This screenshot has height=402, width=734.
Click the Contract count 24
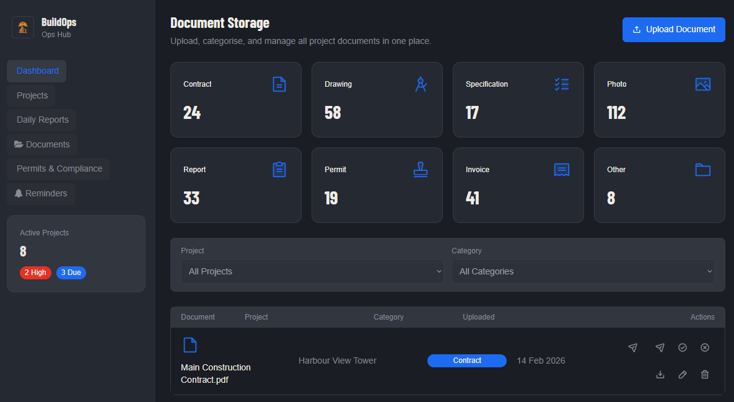click(192, 113)
